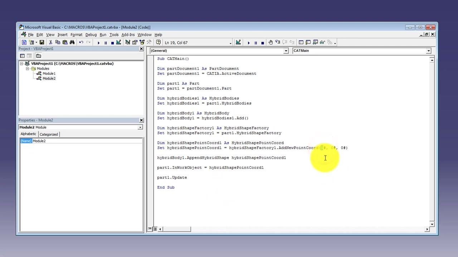This screenshot has height=257, width=458.
Task: Open the Module2 Module properties dropdown
Action: 140,127
